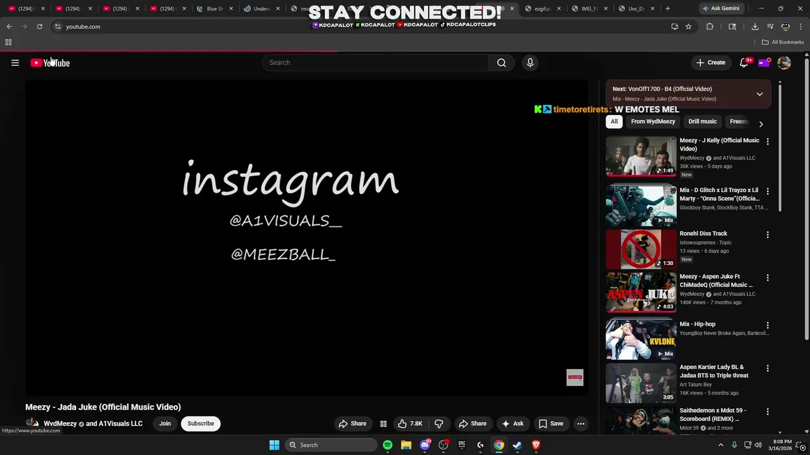Open options for Aspen Kartier Lady BL video

pyautogui.click(x=768, y=368)
